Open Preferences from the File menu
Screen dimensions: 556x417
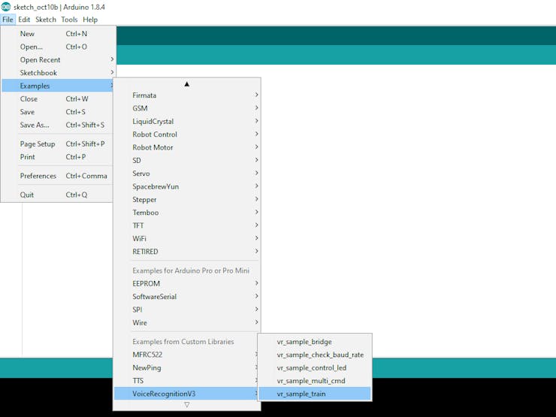[x=58, y=176]
